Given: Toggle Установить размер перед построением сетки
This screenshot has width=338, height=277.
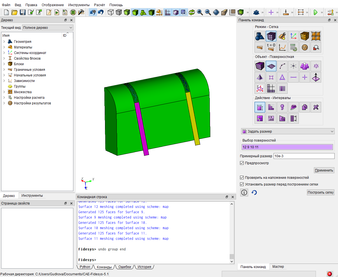Looking at the screenshot, I should [242, 184].
